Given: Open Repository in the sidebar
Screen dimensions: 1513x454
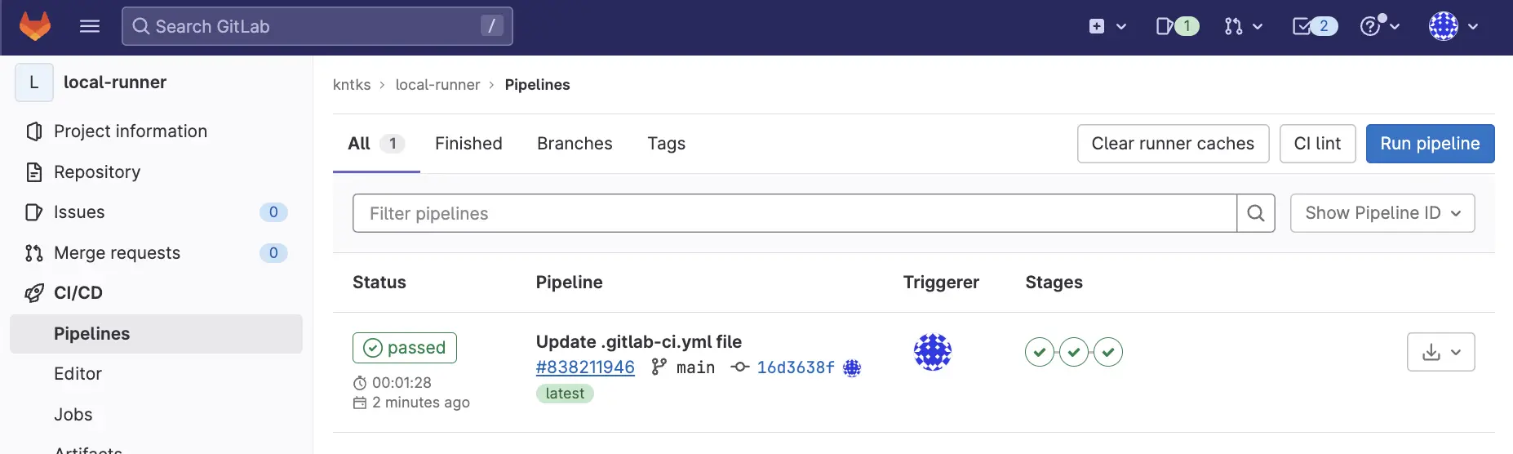Looking at the screenshot, I should (96, 172).
